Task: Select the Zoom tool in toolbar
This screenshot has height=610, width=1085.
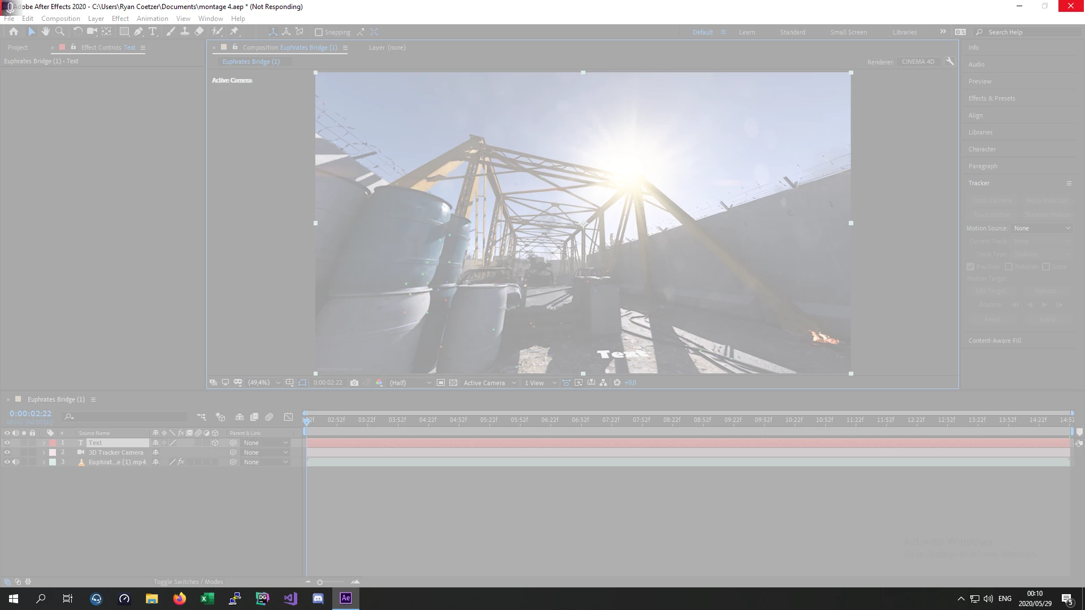Action: pyautogui.click(x=60, y=32)
